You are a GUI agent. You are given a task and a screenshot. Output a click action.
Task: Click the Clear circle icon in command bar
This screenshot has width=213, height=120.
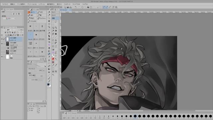[82, 7]
